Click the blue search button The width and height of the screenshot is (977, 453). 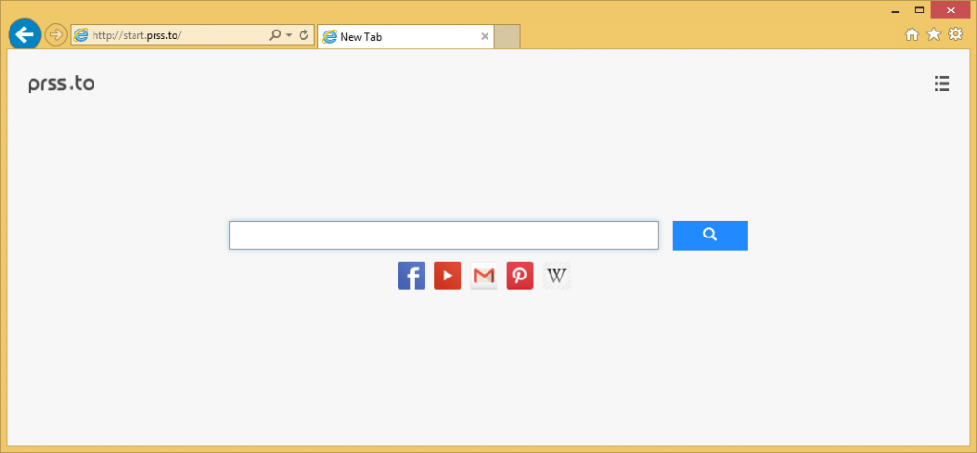coord(710,236)
